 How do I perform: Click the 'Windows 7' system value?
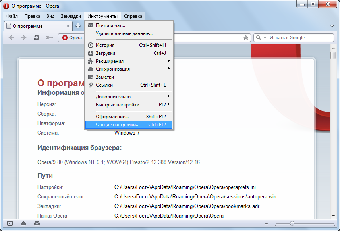click(127, 133)
